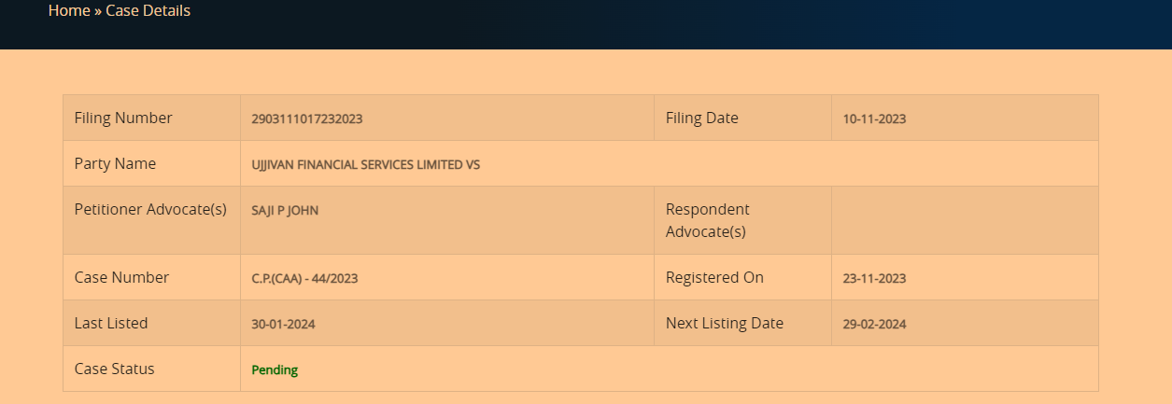Click the Case Number label
Screen dimensions: 1172x404
click(121, 277)
